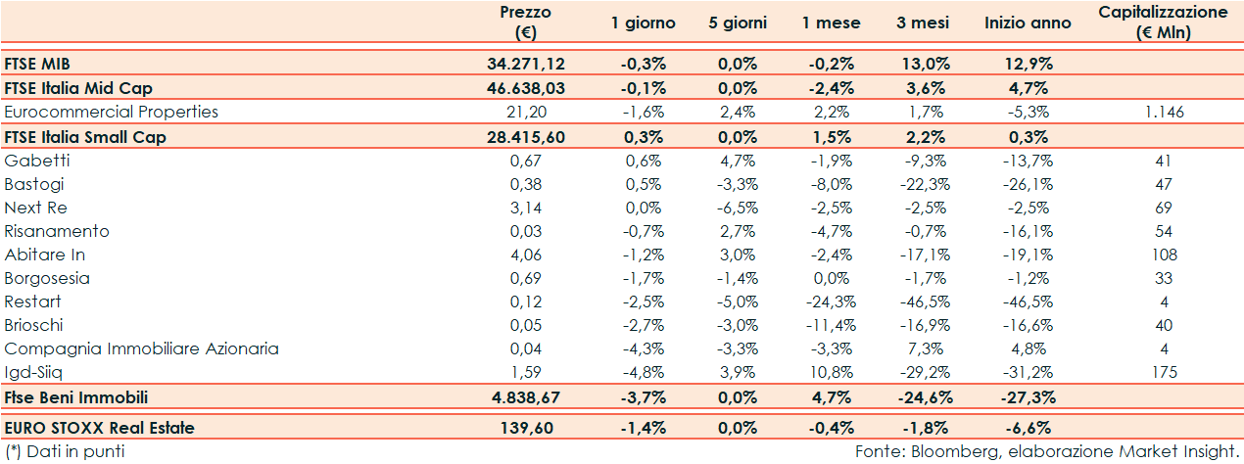Open the Eurocommercial Properties row name
1244x464 pixels.
pyautogui.click(x=111, y=112)
